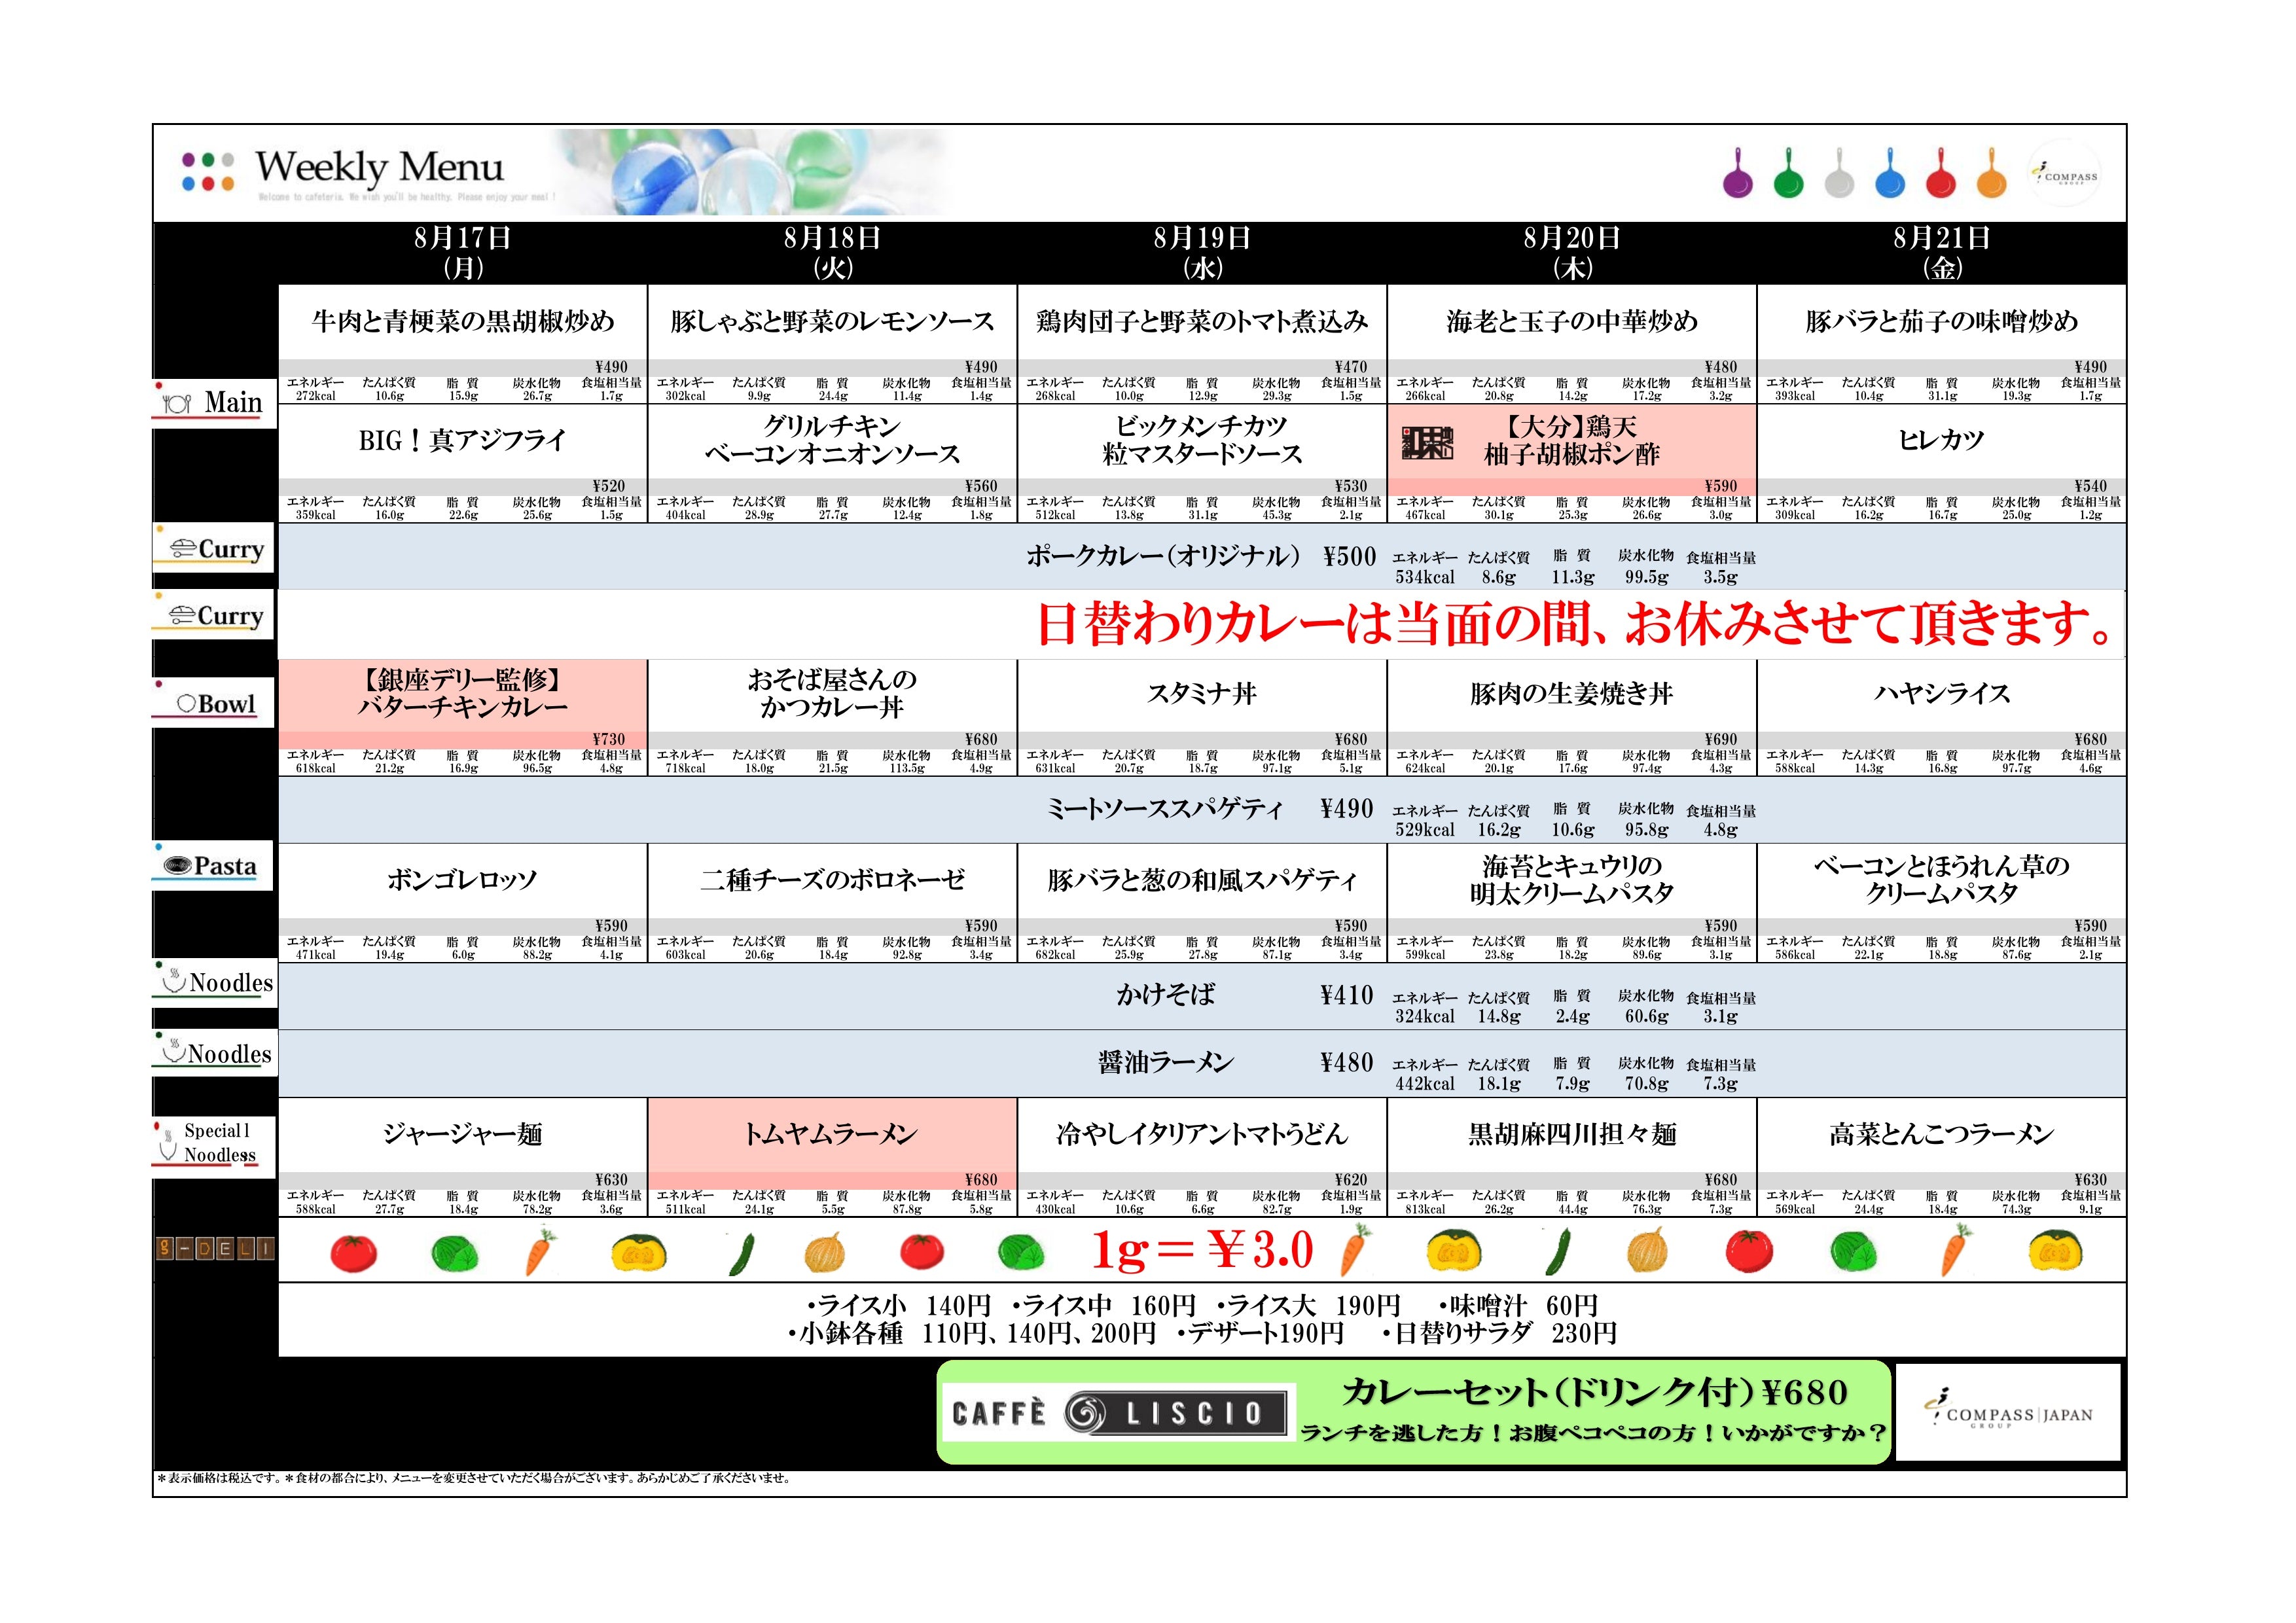This screenshot has height=1623, width=2296.
Task: Click the green frying pan icon
Action: click(1788, 173)
